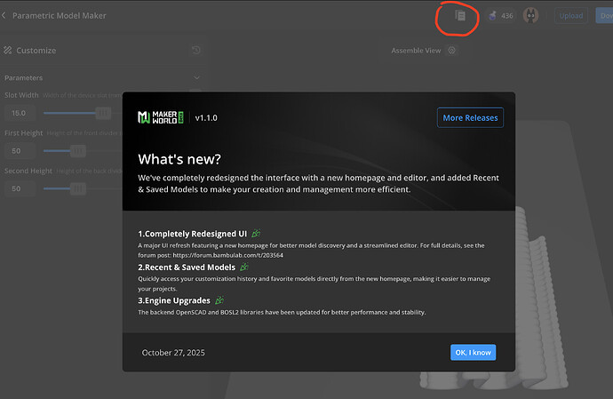
Task: Click the More Releases button
Action: click(470, 117)
